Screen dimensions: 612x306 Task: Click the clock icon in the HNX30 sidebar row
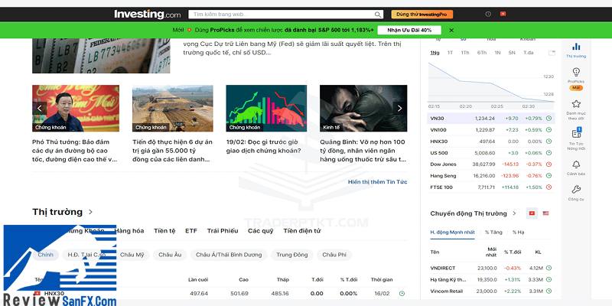pyautogui.click(x=549, y=142)
